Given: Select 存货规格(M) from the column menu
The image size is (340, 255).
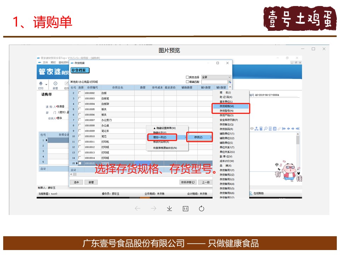Looking at the screenshot, I should (231, 106).
